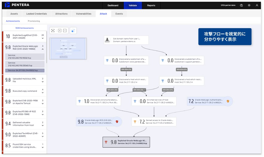Expand the Exploited F5 BIG-IP RCE row
Image resolution: width=264 pixels, height=157 pixels.
tap(43, 115)
